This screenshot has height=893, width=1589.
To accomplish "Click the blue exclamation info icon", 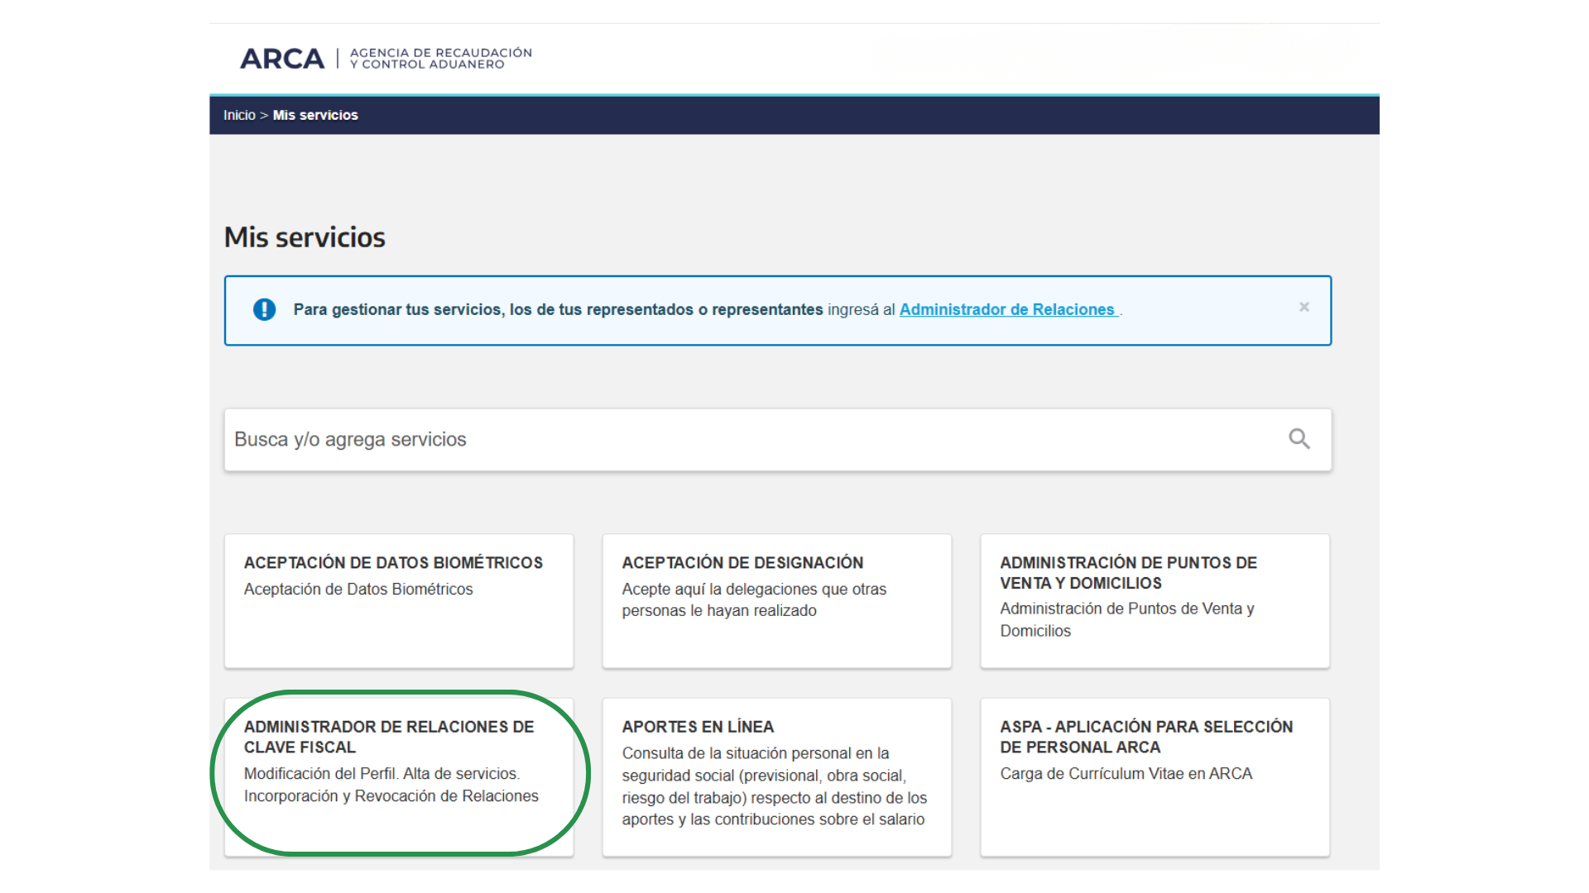I will point(264,309).
